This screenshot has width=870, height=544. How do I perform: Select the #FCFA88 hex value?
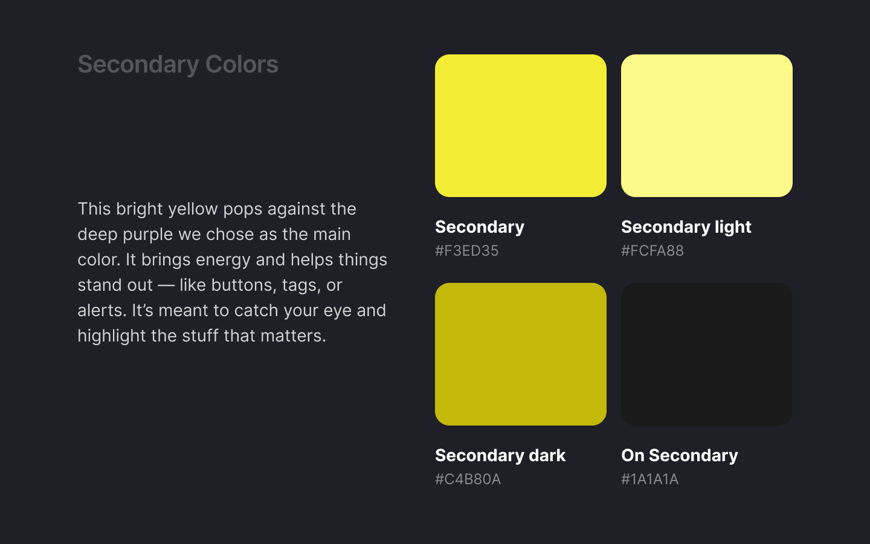652,251
